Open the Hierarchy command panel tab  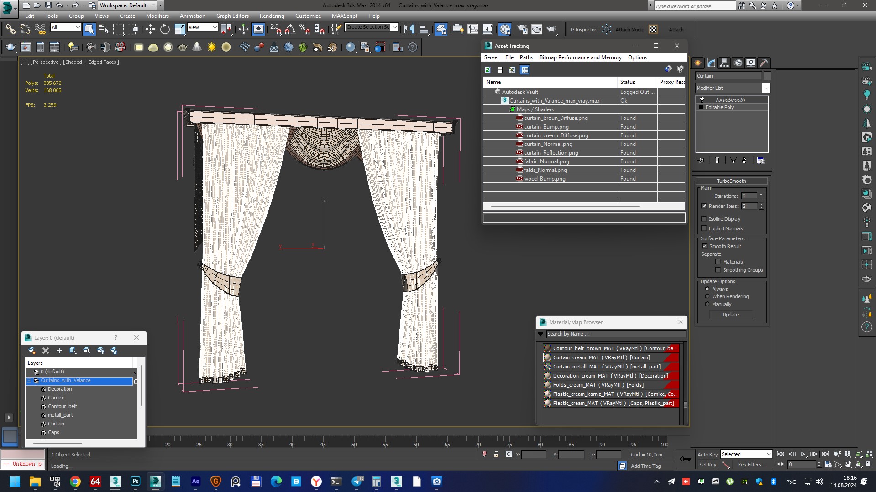point(724,63)
